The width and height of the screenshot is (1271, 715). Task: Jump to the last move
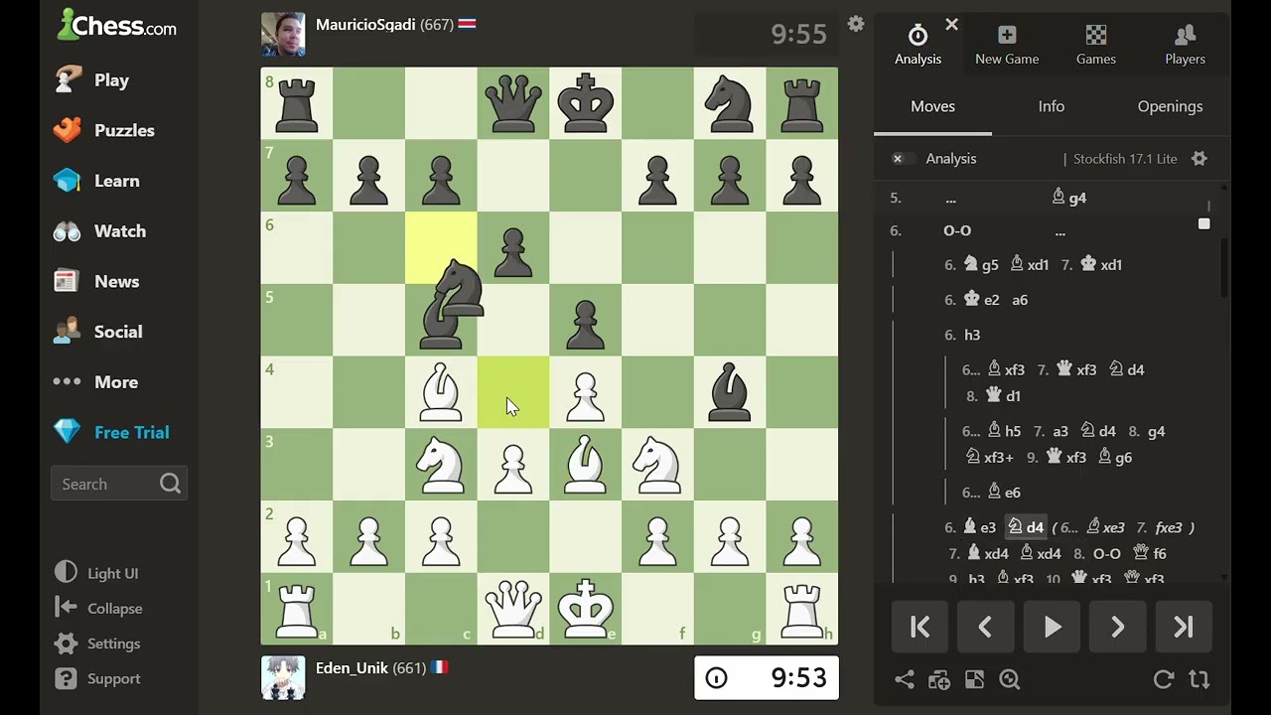(x=1184, y=627)
